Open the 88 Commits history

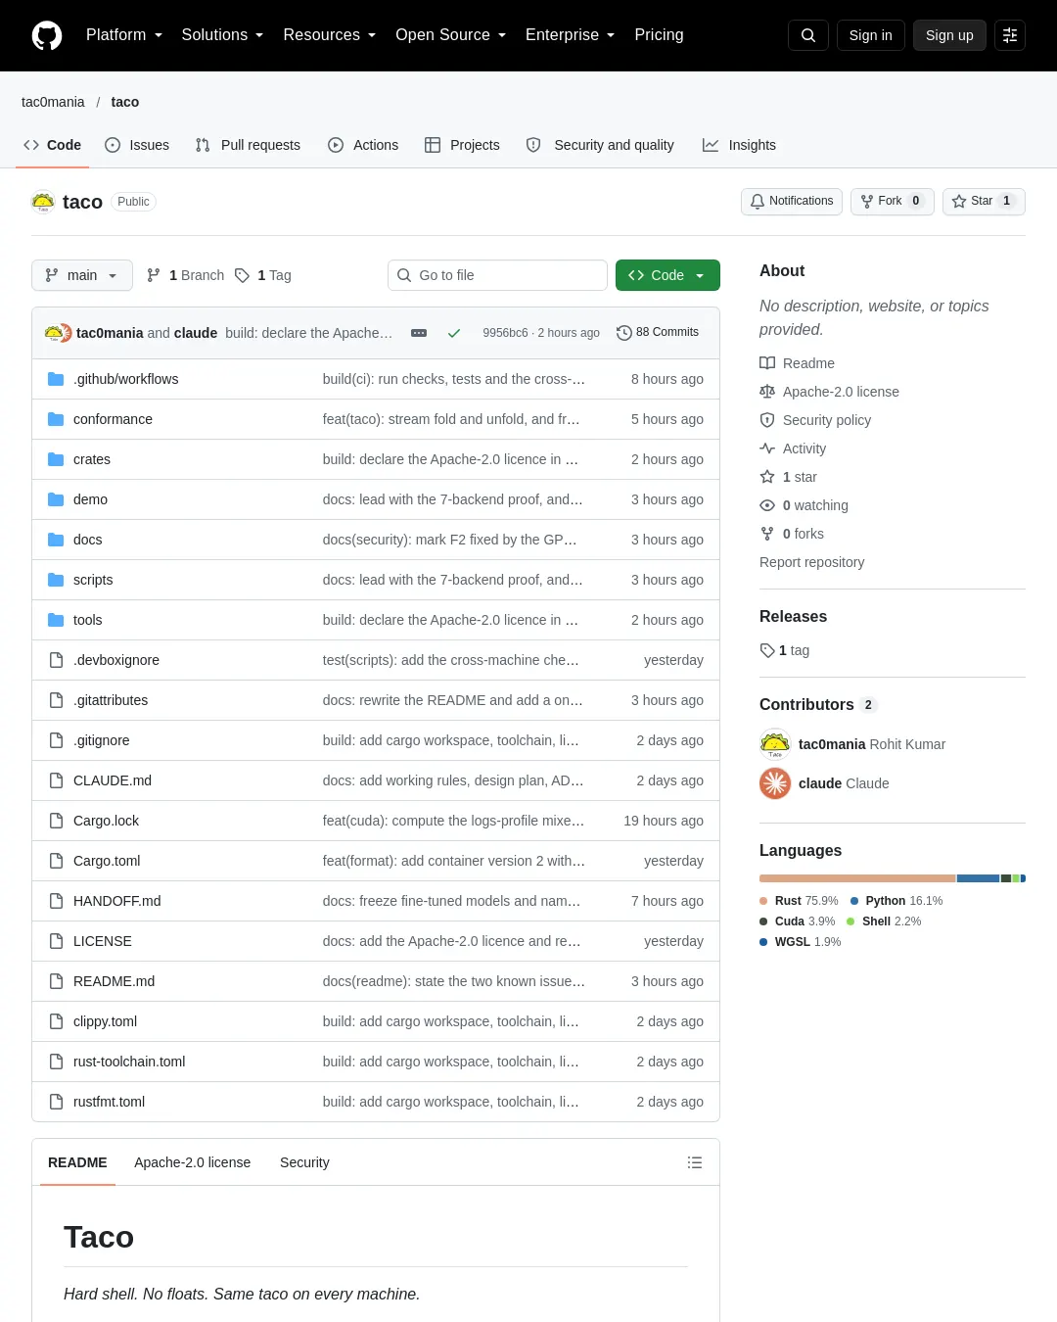point(658,333)
